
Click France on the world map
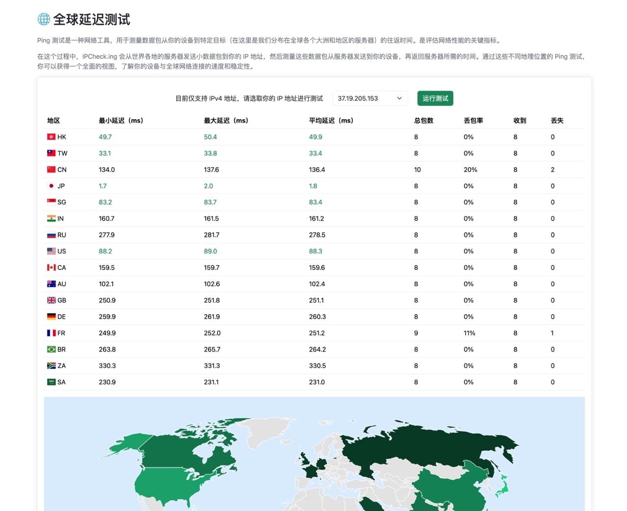[x=311, y=471]
